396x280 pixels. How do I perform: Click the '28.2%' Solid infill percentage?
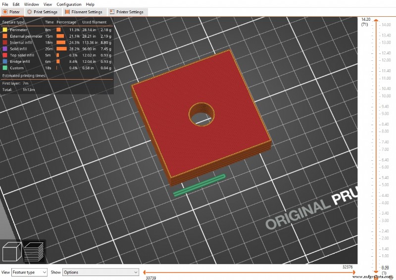point(74,49)
